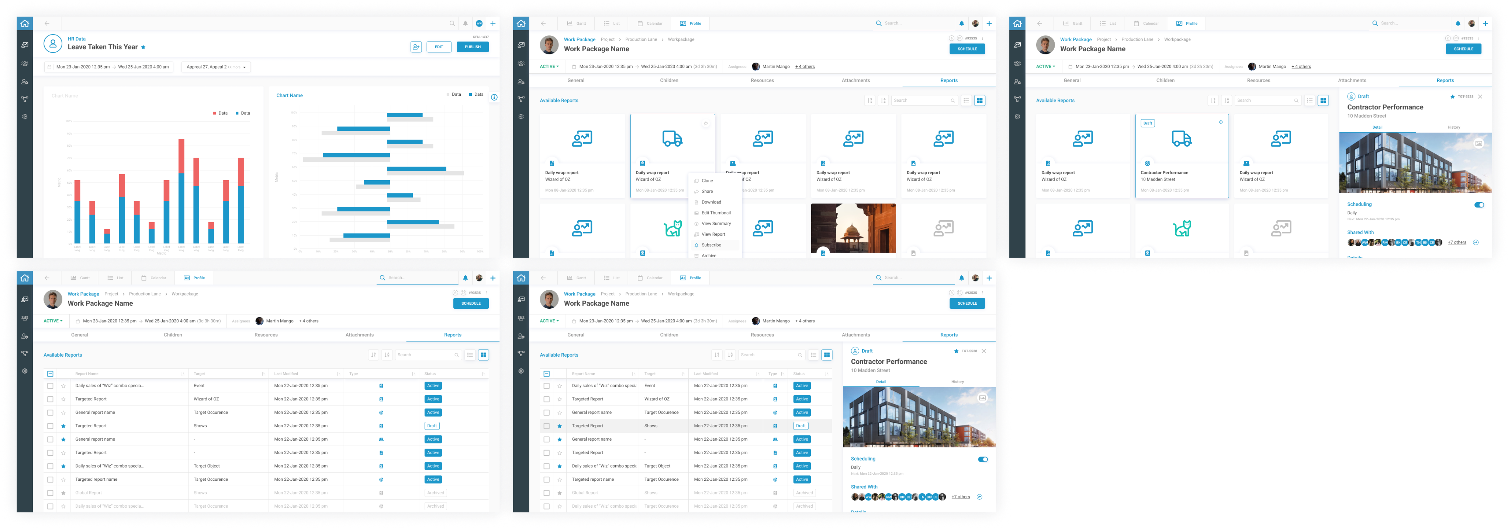Click the red Data legend swatch
This screenshot has height=529, width=1511.
(215, 113)
